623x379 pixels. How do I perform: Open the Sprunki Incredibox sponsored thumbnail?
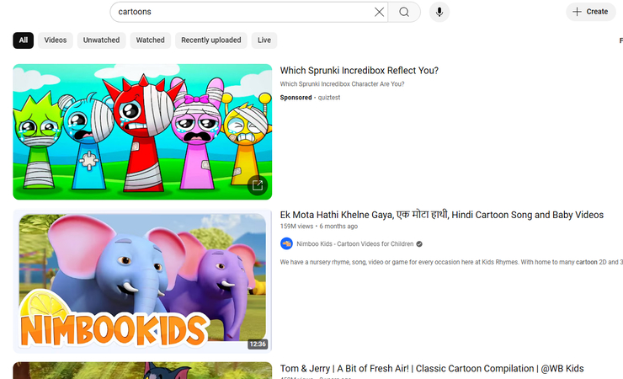point(142,132)
